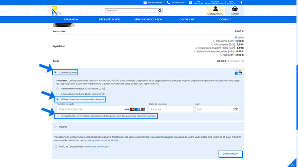Click the UnionPay logo in card number field
The image size is (298, 167).
click(143, 109)
